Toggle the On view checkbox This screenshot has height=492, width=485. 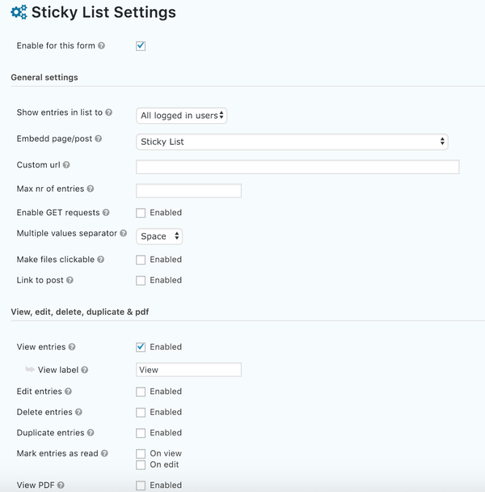point(141,454)
